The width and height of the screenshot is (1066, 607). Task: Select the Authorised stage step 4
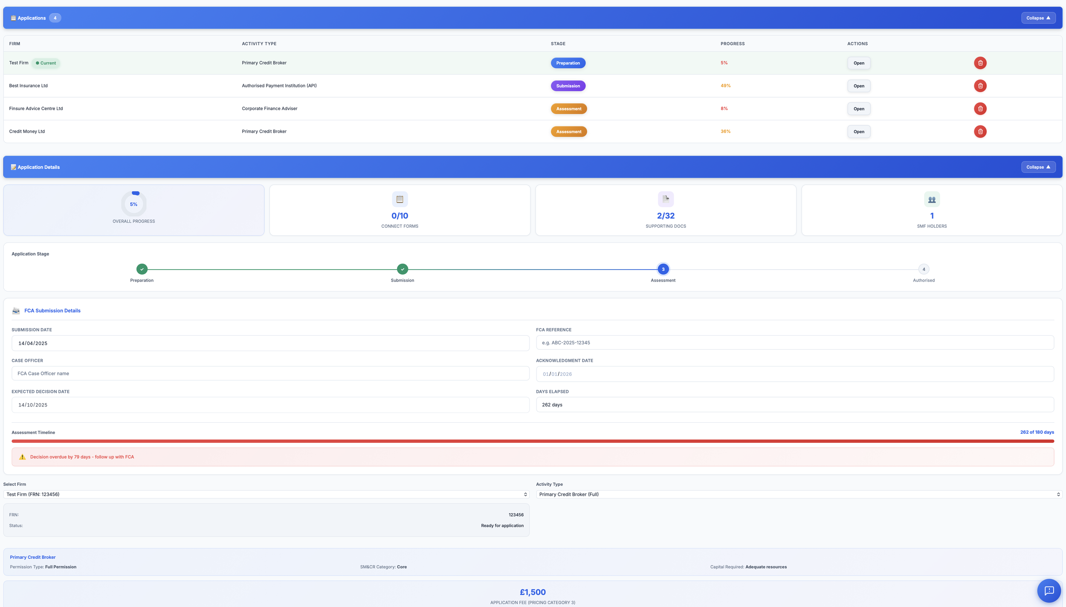pos(924,269)
